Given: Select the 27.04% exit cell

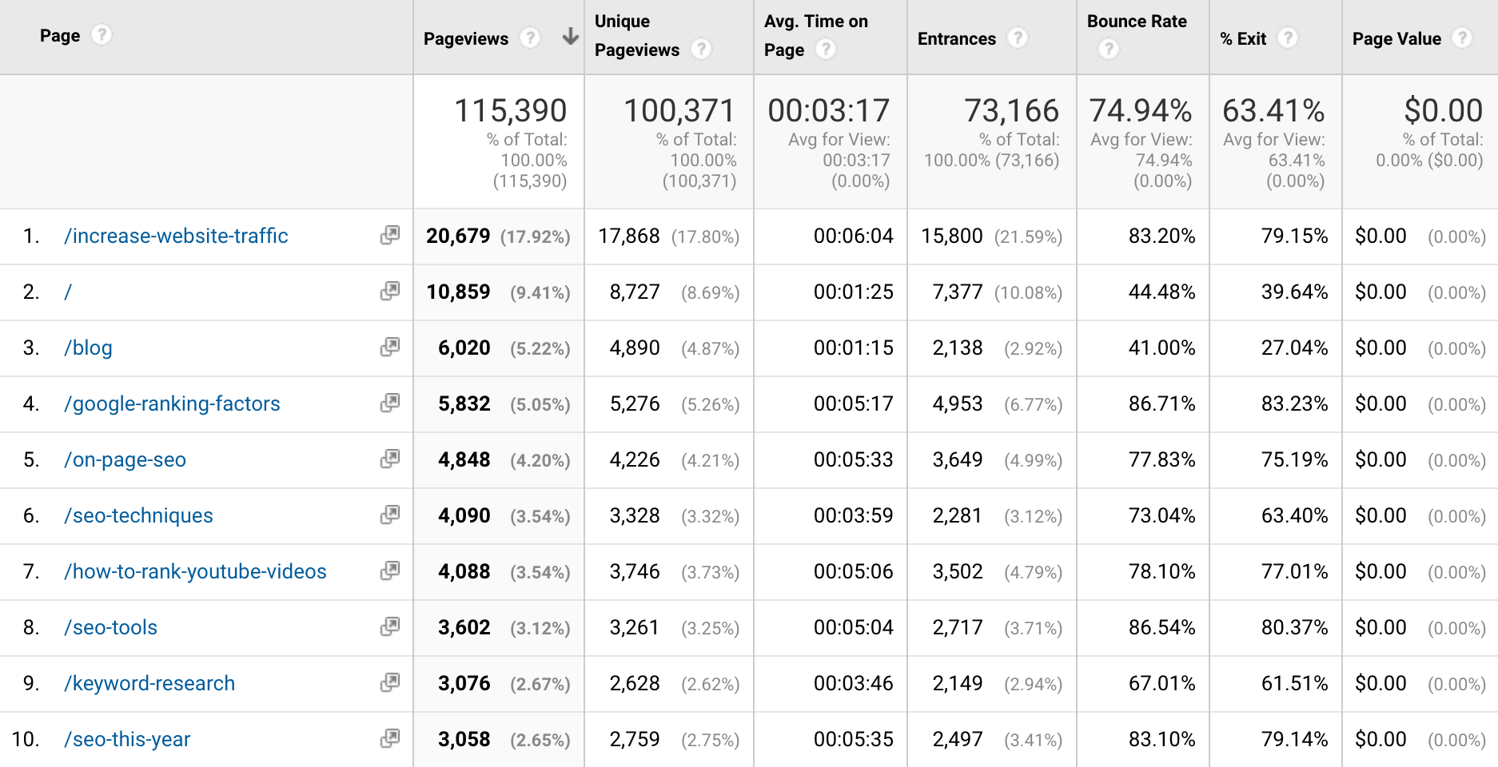Looking at the screenshot, I should click(x=1294, y=348).
